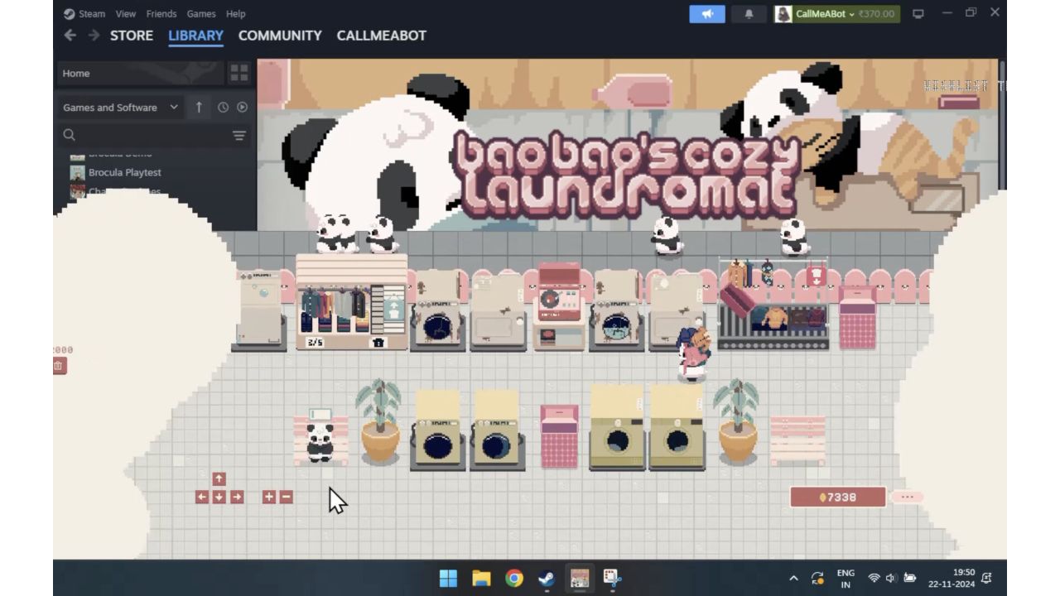Click the right arrow camera button in game

click(x=237, y=497)
